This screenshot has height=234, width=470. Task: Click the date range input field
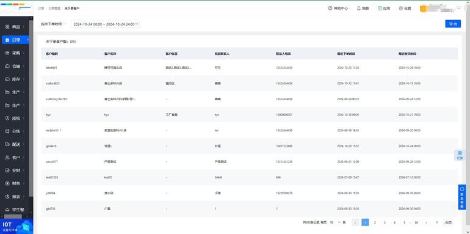[x=105, y=24]
